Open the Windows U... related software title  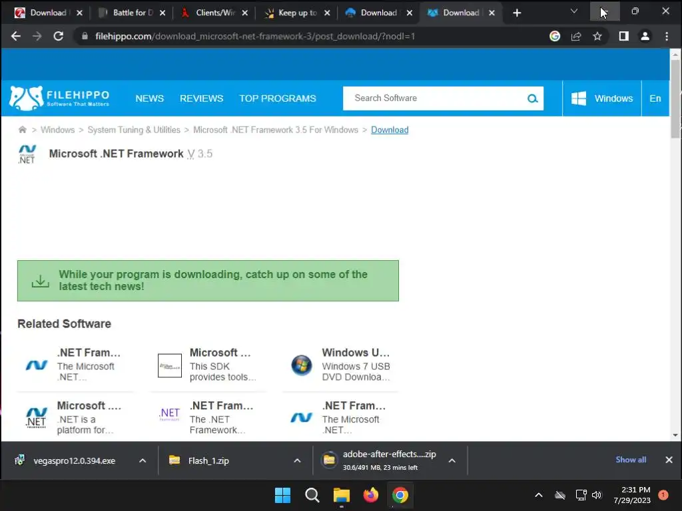(x=356, y=353)
